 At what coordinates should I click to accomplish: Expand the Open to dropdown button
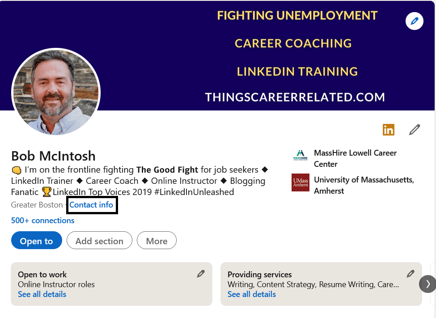37,241
